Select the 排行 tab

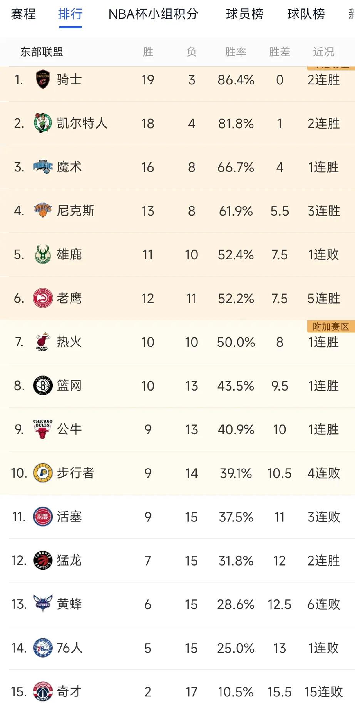click(x=70, y=14)
